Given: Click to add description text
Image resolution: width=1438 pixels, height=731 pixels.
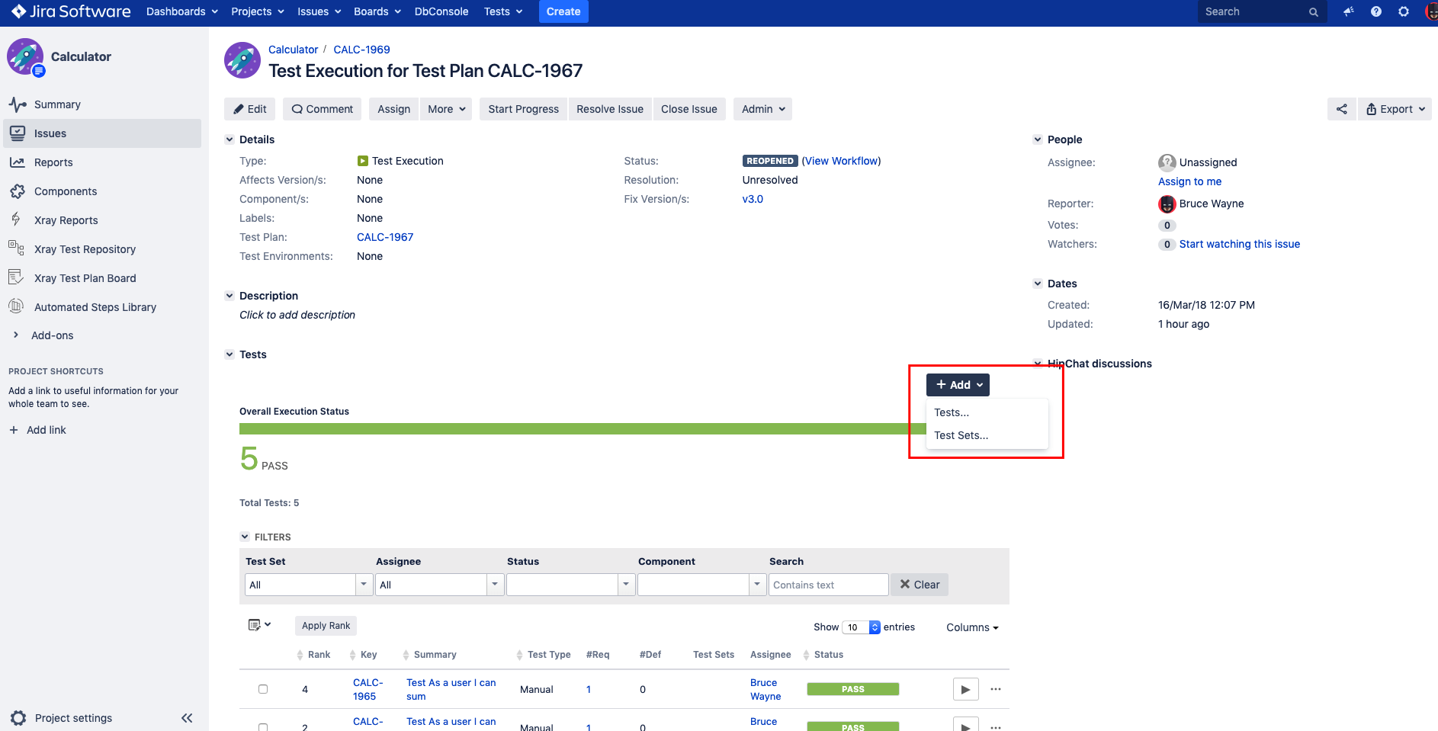Looking at the screenshot, I should pos(297,315).
